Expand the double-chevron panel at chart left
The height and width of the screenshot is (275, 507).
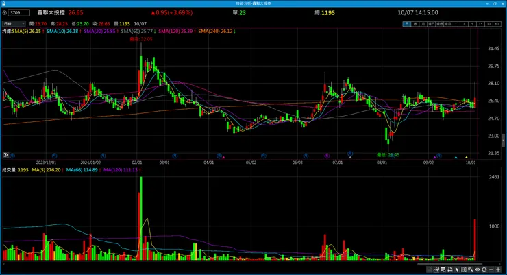(x=5, y=155)
